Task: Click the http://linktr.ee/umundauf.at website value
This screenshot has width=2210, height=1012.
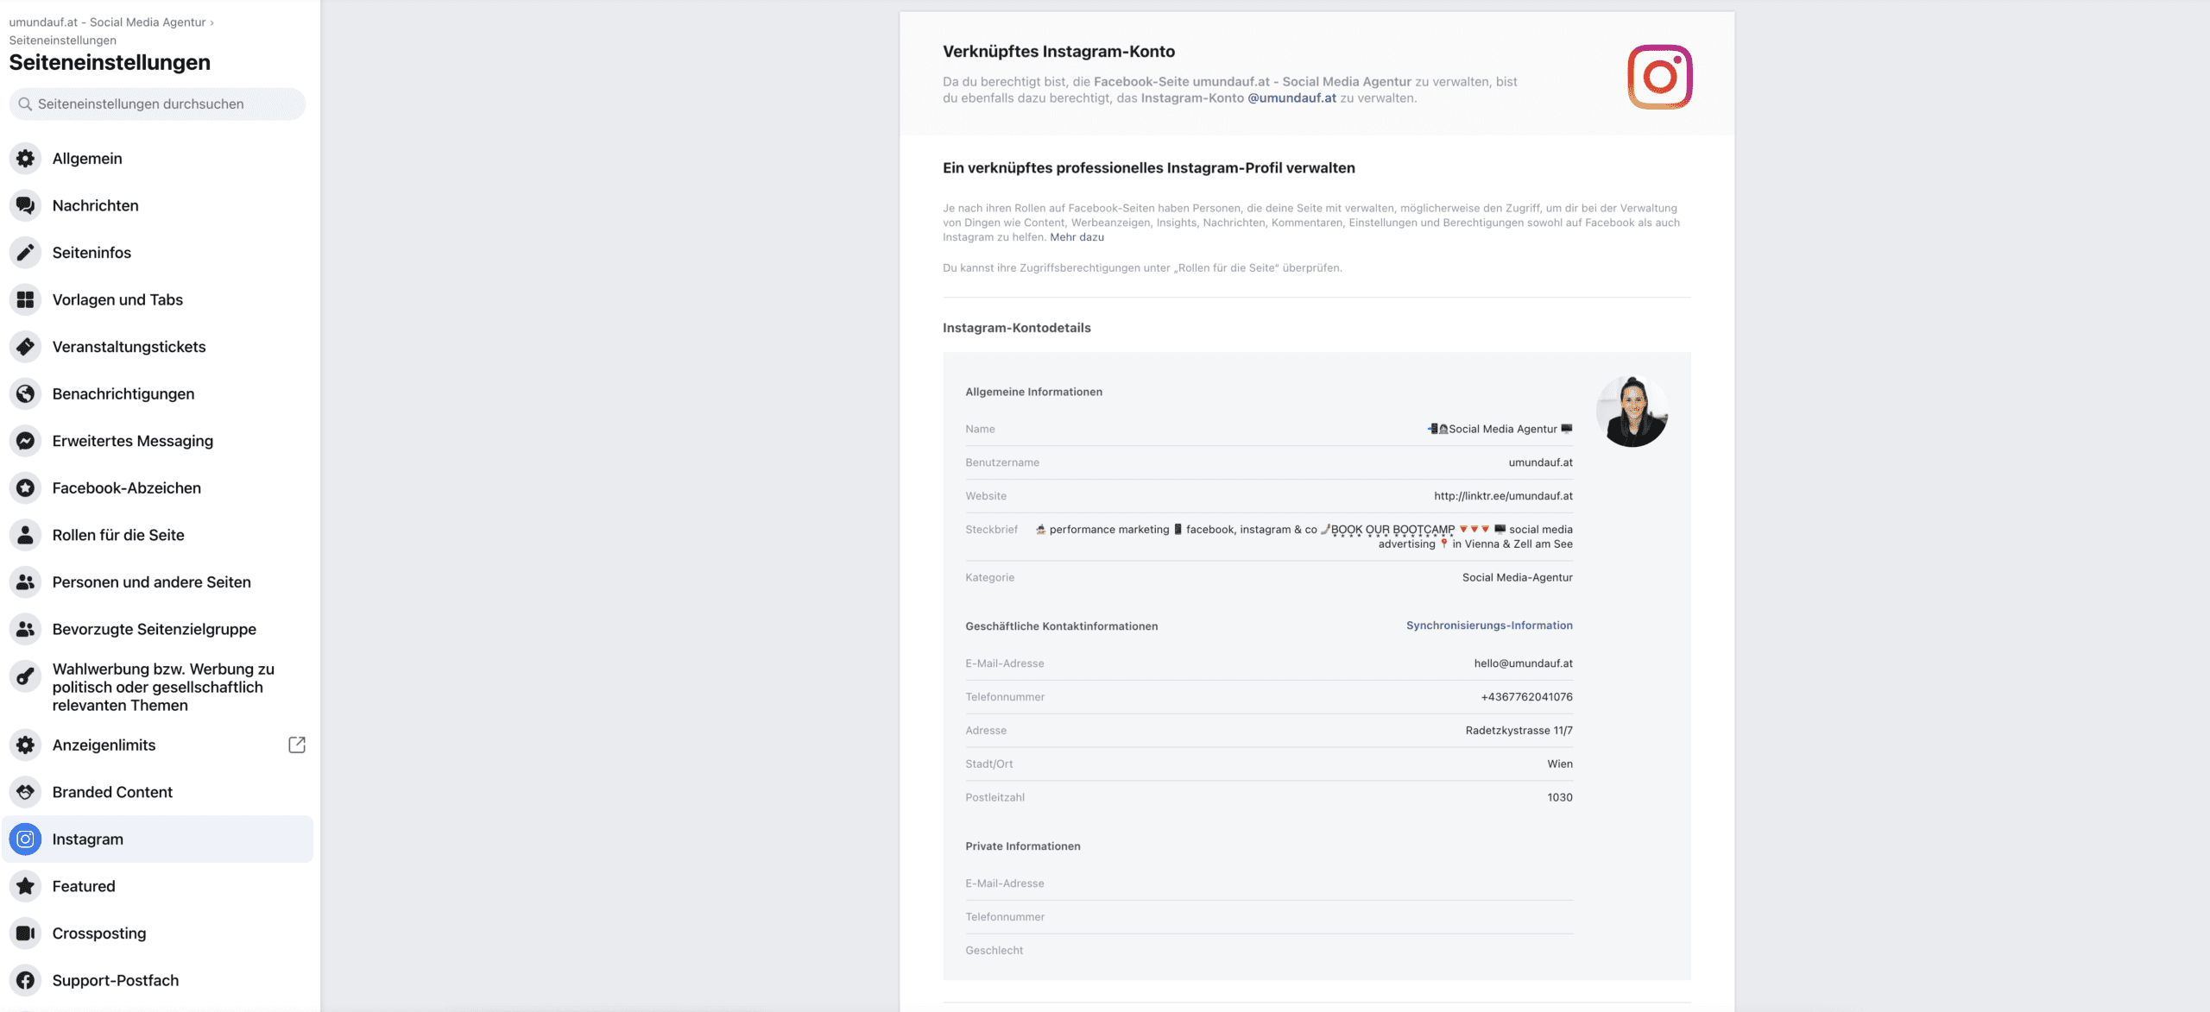Action: click(1503, 496)
